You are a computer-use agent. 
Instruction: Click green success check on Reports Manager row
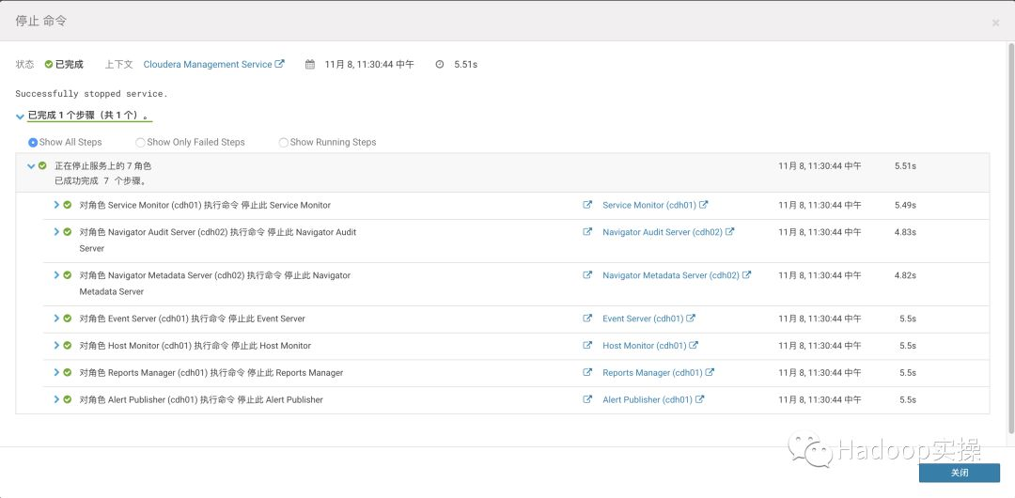click(x=68, y=373)
